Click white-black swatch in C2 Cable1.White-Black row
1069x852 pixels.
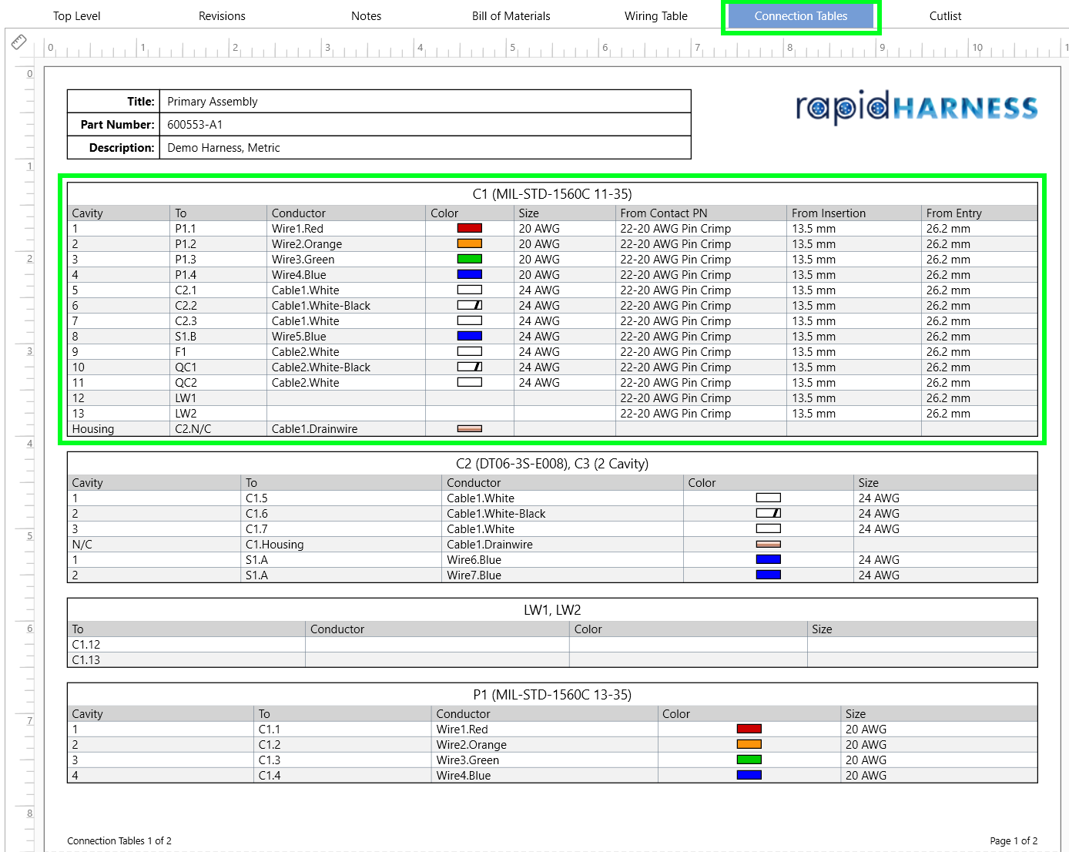[x=769, y=513]
